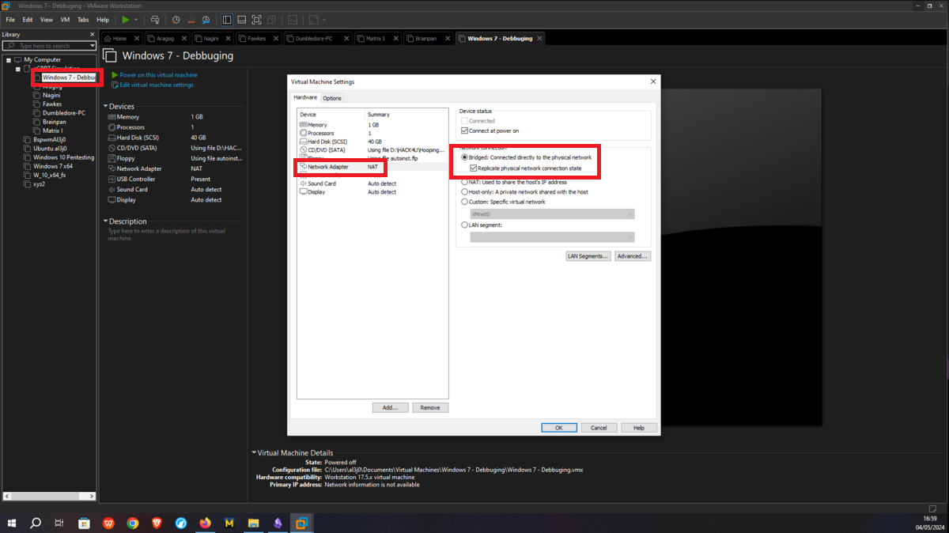Open the VMnet0 virtual network dropdown

pyautogui.click(x=552, y=214)
